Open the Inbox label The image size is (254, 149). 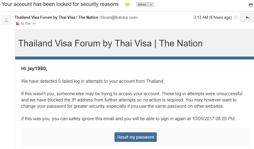(x=142, y=4)
